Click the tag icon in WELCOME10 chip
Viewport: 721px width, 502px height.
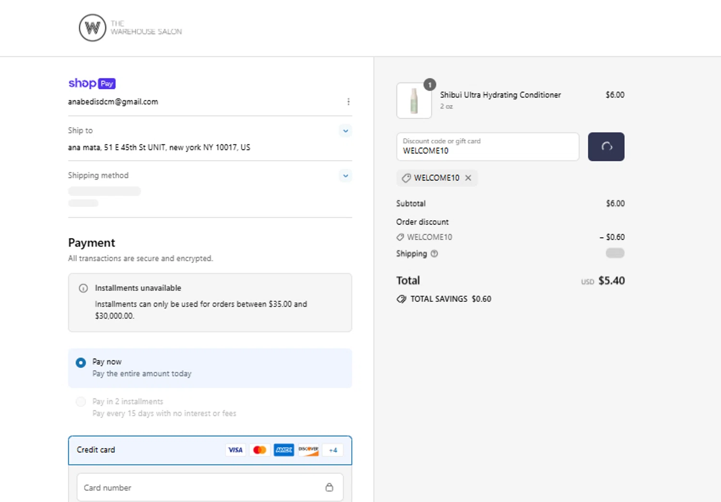[406, 178]
